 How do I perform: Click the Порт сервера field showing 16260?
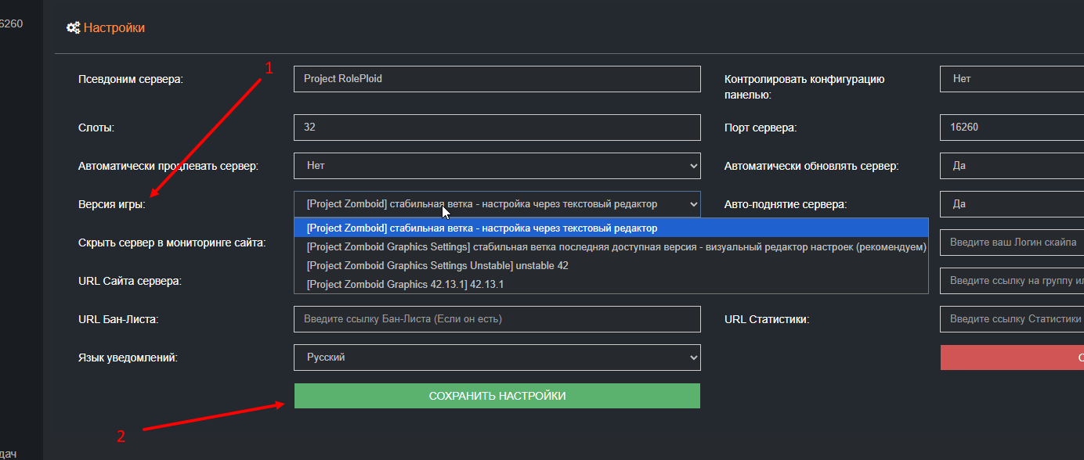point(1010,128)
